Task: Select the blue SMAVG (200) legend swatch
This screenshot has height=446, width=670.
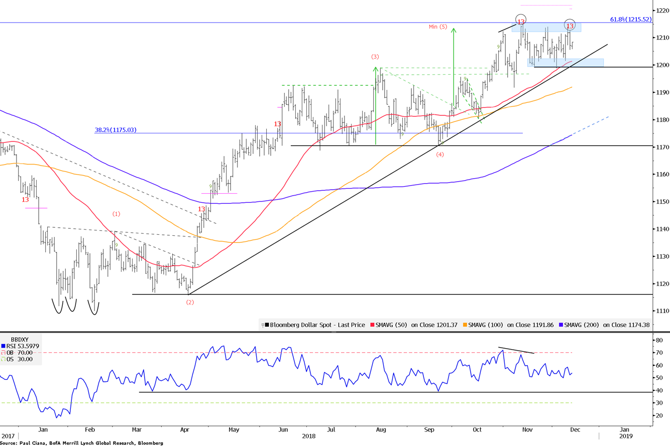Action: pos(561,325)
